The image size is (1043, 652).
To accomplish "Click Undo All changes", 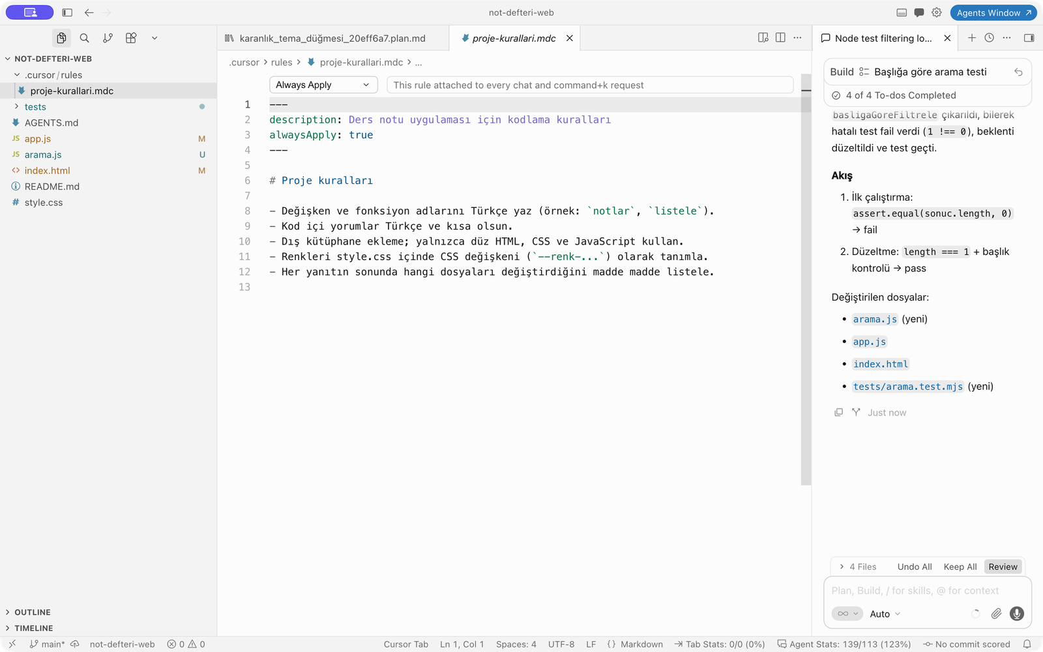I will pos(915,567).
